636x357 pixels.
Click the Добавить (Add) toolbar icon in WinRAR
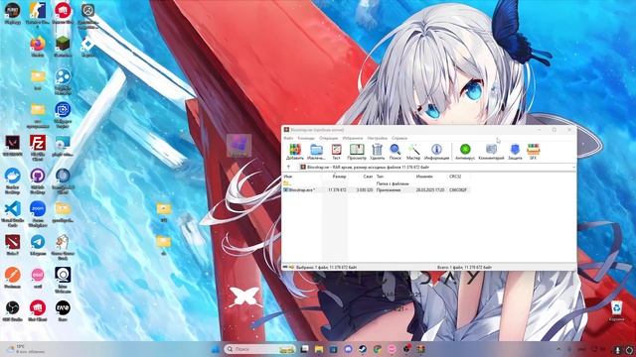tap(295, 152)
